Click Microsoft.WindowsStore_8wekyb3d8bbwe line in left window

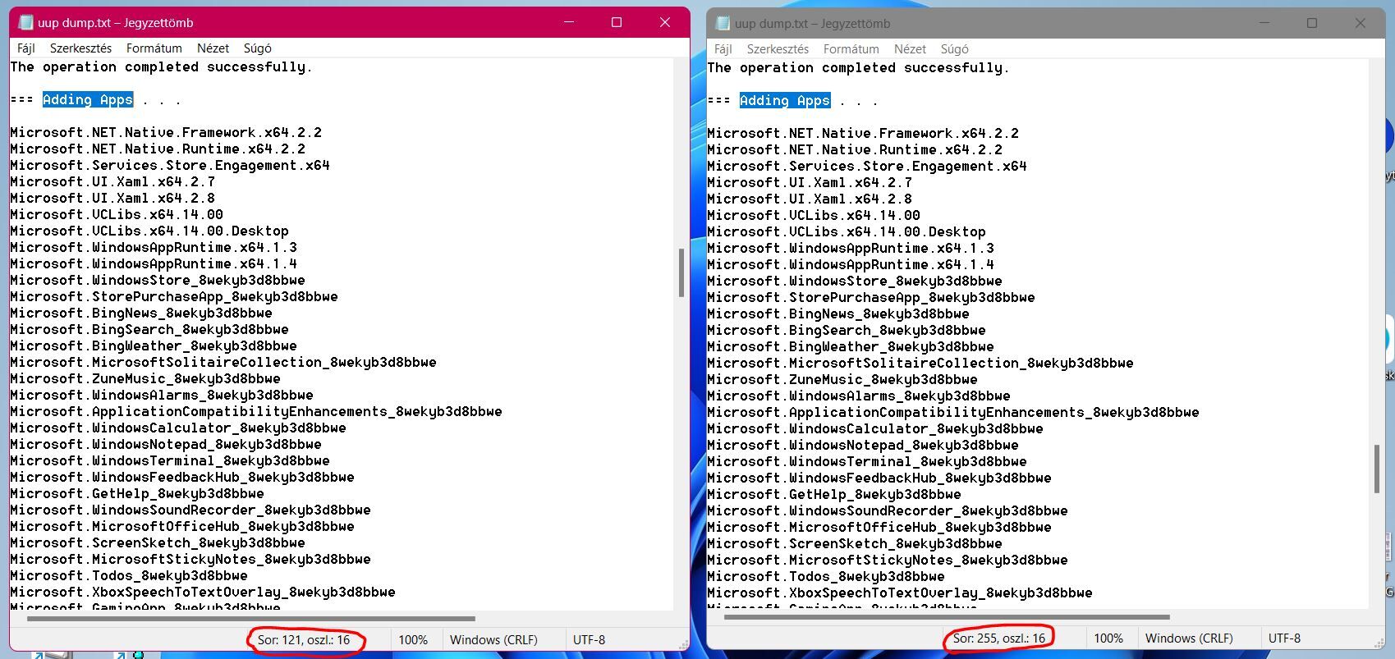[158, 280]
